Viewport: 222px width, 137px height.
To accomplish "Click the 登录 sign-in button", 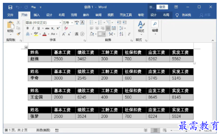I will [162, 7].
